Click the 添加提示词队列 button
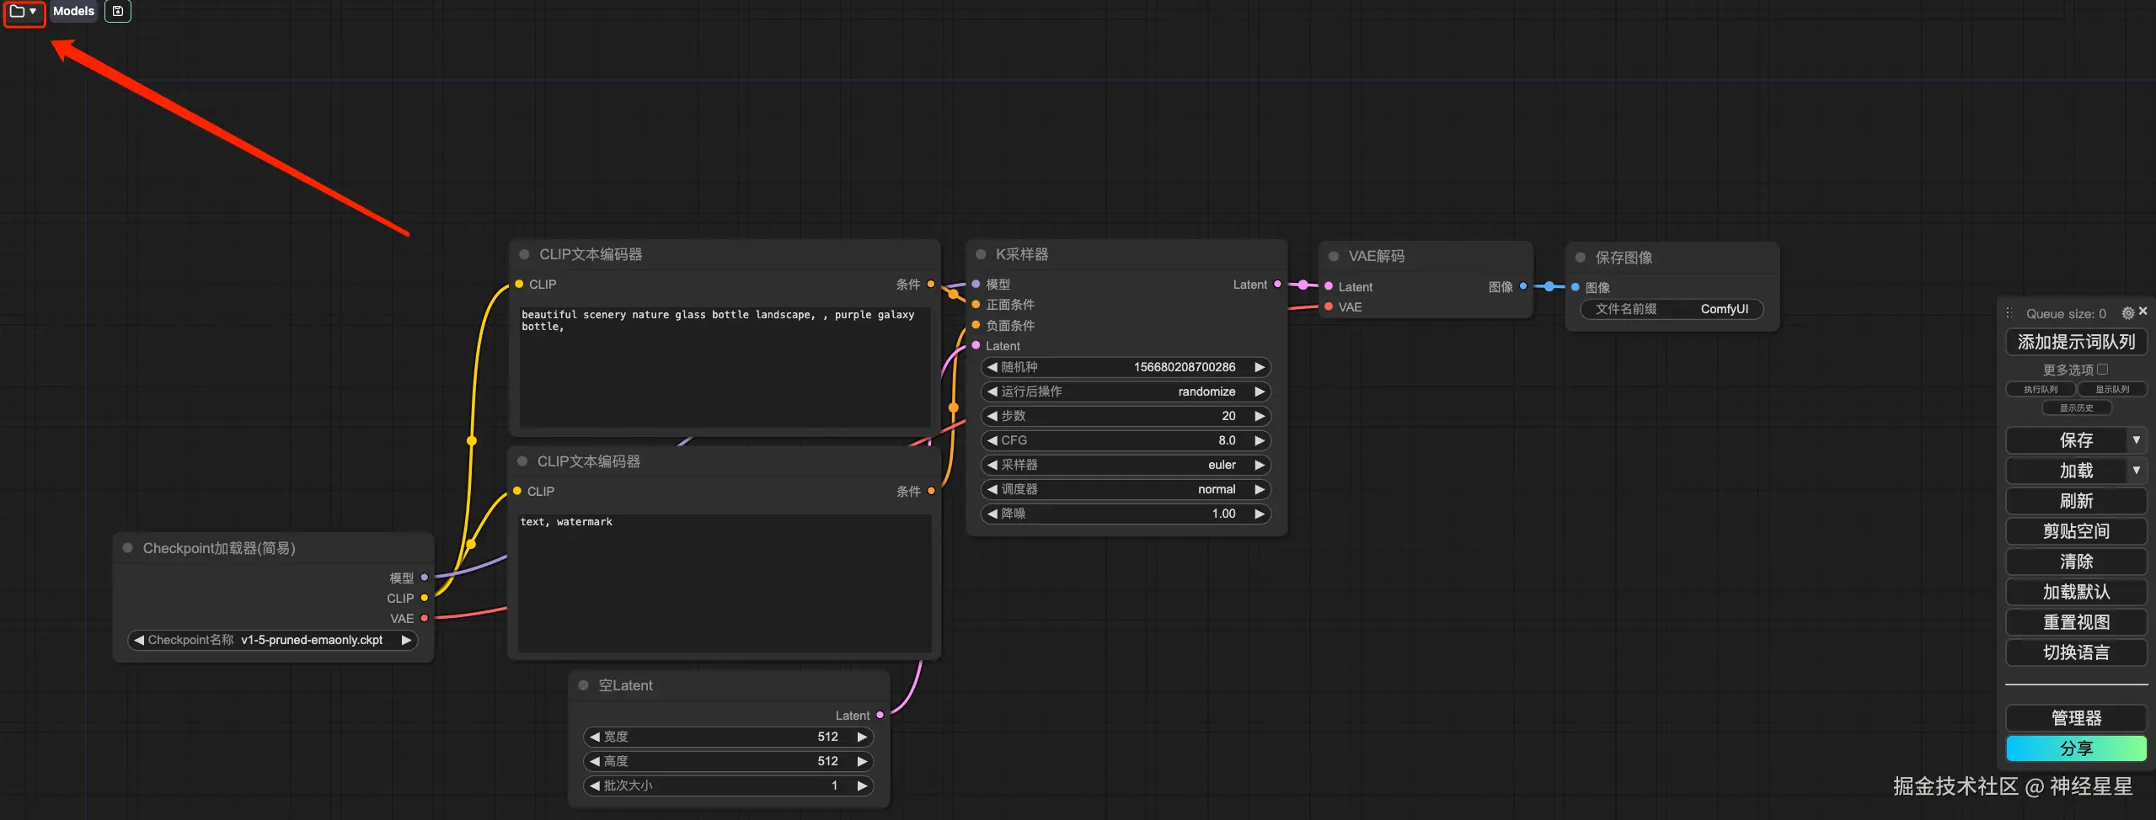The height and width of the screenshot is (820, 2156). (2076, 342)
